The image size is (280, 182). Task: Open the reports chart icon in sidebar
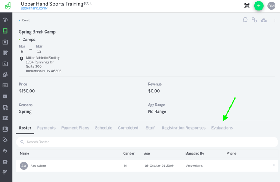pyautogui.click(x=5, y=96)
